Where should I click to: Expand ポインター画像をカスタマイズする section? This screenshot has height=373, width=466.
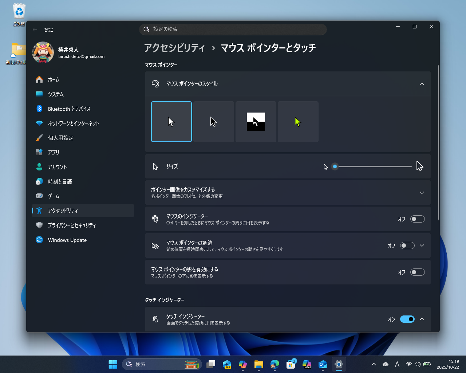pos(422,193)
